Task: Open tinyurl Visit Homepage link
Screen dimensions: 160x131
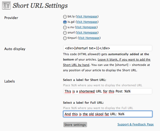Action: click(89, 38)
